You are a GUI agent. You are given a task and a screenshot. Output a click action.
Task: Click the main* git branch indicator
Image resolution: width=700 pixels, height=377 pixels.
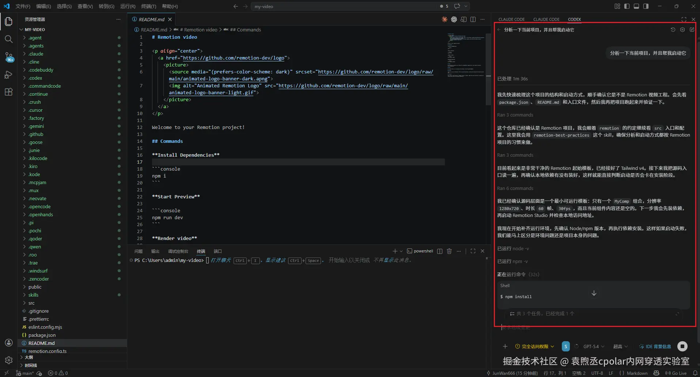[x=25, y=373]
